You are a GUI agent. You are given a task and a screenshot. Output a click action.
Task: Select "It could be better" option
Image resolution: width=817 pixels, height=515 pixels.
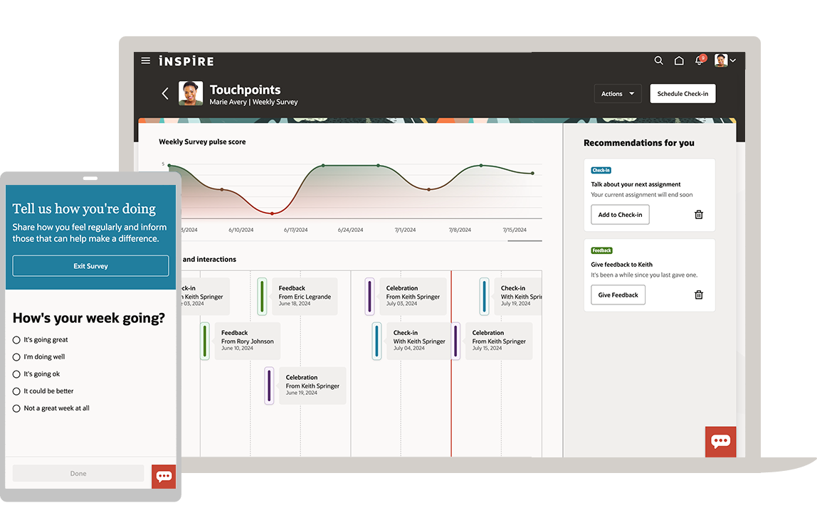(x=17, y=391)
